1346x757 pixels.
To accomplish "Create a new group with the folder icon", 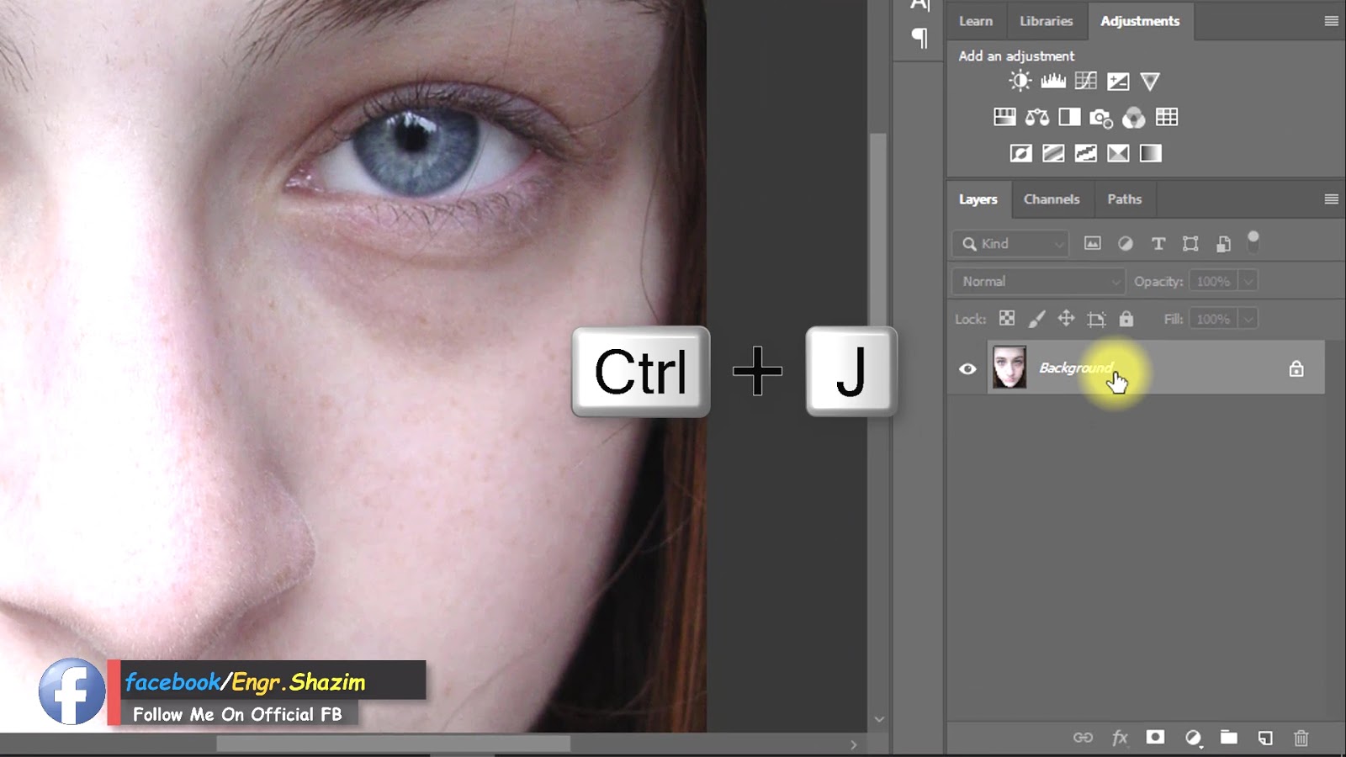I will [1228, 738].
